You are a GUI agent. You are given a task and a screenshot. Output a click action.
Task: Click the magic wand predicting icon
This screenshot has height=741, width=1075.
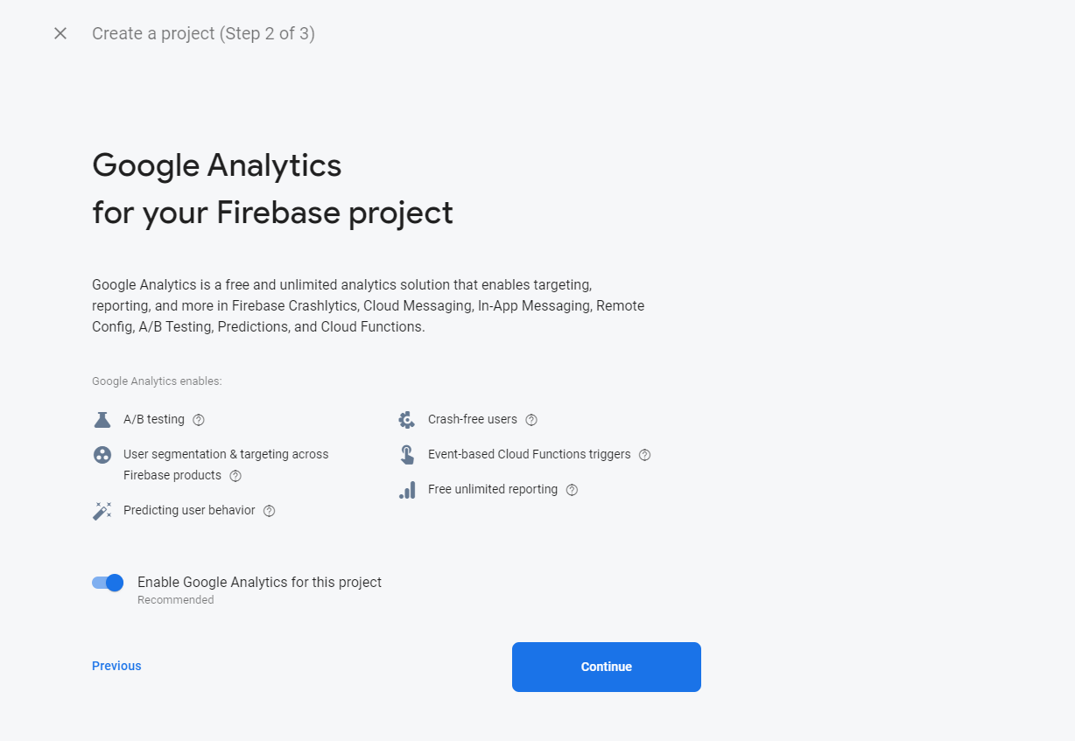(102, 511)
